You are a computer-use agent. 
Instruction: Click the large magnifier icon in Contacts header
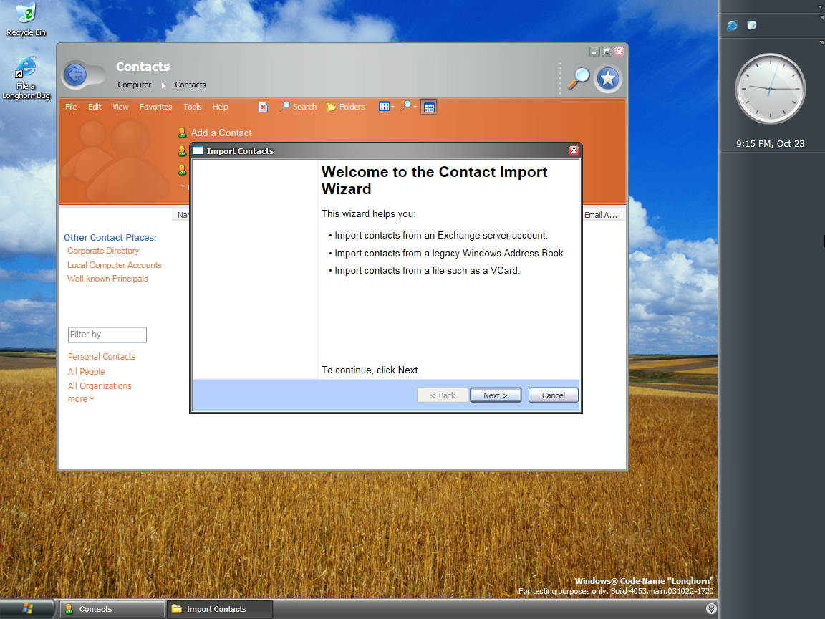pos(578,78)
